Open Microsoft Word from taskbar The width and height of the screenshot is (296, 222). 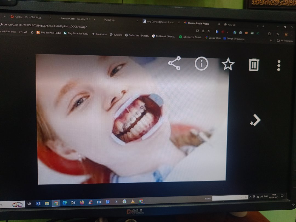coord(38,203)
